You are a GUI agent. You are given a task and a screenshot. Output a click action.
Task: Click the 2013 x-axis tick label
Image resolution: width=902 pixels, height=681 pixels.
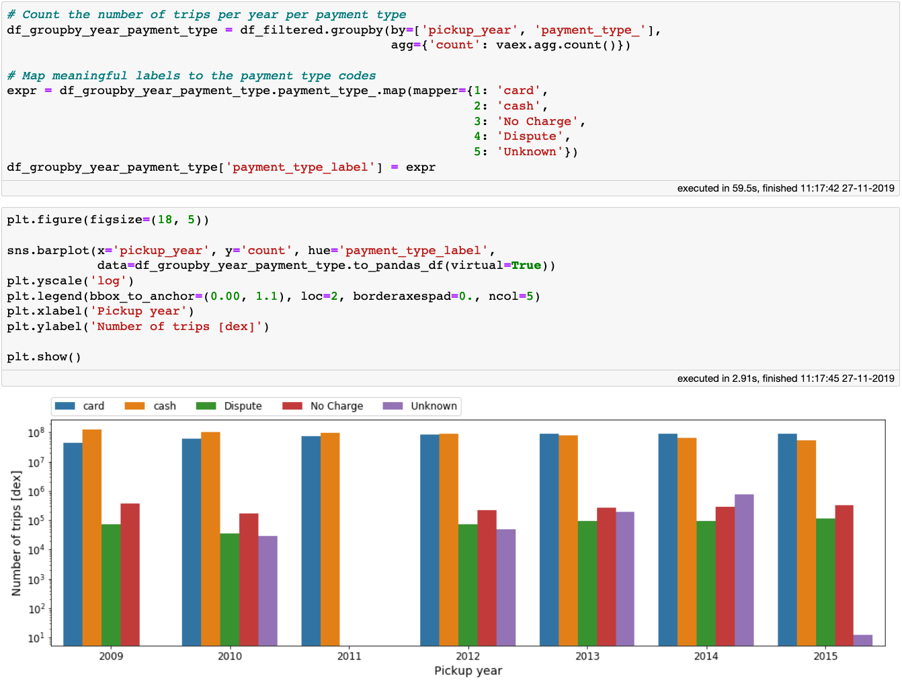(x=587, y=656)
